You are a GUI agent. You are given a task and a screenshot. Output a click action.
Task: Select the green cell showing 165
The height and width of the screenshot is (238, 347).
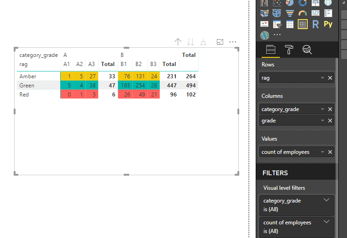tap(125, 86)
